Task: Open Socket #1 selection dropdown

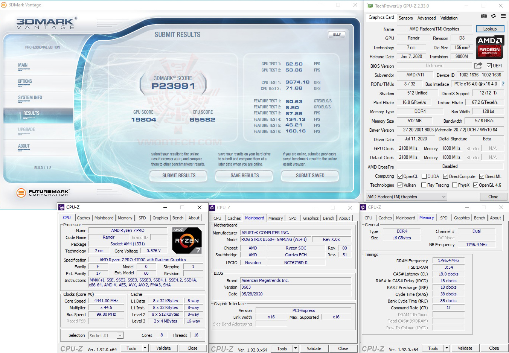Action: 106,335
